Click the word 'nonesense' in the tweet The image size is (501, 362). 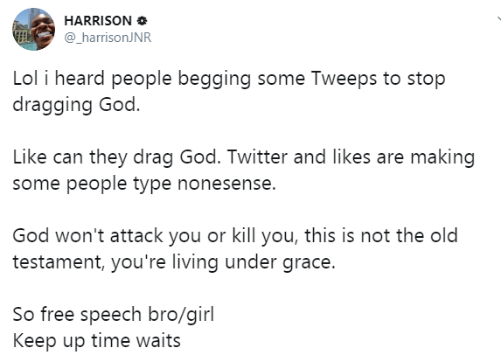(x=225, y=184)
